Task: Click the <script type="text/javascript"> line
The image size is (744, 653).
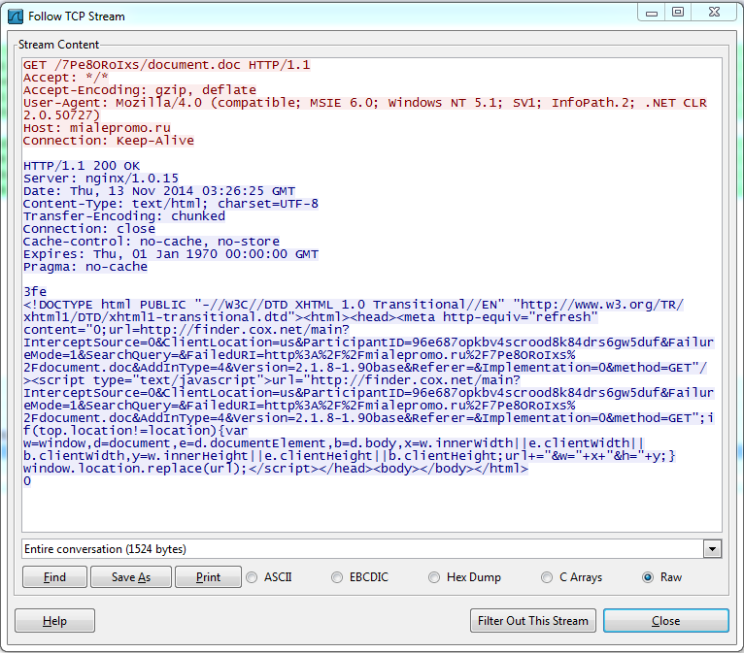Action: point(272,380)
